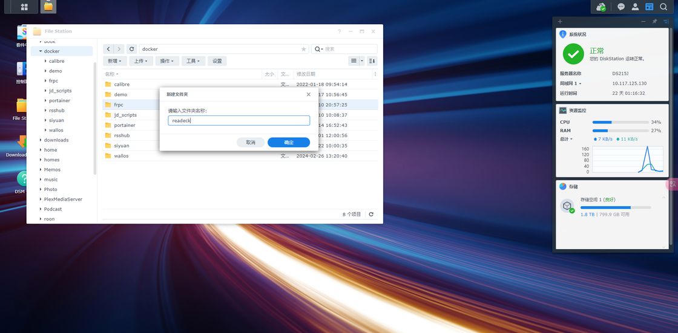Viewport: 678px width, 333px height.
Task: Cancel the new folder dialog with 取消
Action: (251, 143)
